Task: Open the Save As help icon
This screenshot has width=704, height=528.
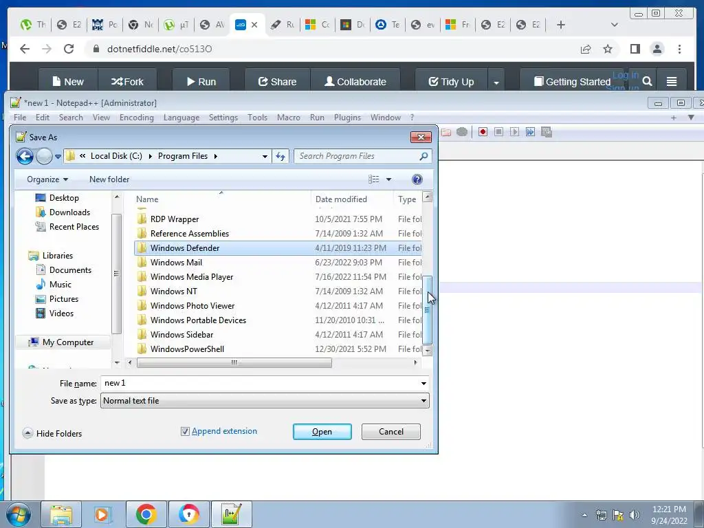Action: click(417, 179)
